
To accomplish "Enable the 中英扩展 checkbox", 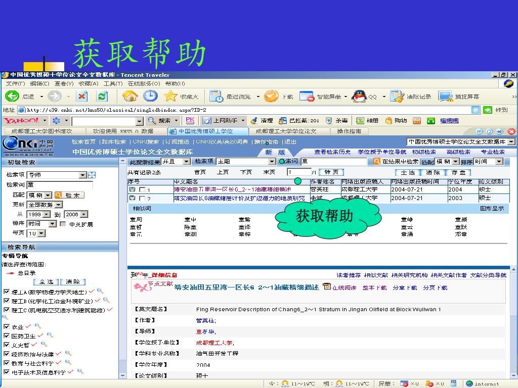I will (x=63, y=224).
